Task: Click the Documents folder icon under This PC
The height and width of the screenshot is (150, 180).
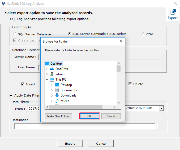Action: pos(57,90)
